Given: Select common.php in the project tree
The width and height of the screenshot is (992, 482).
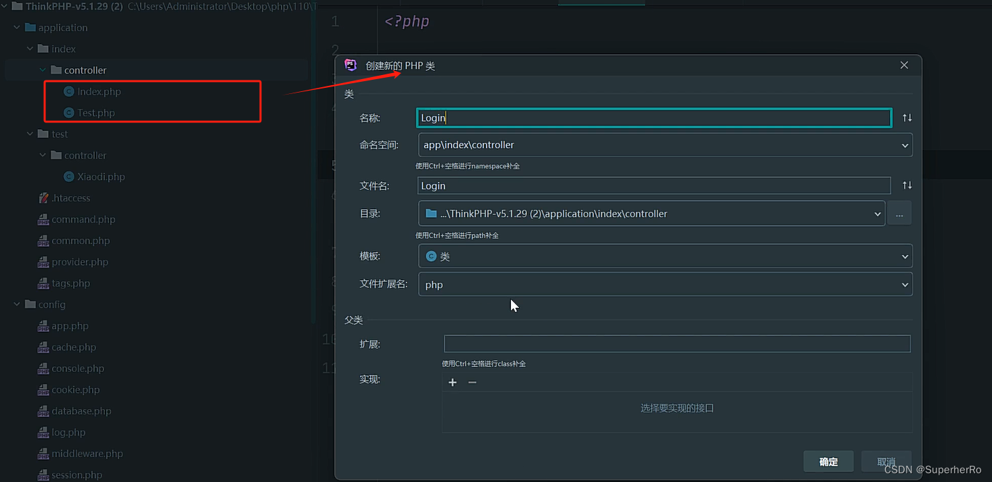Looking at the screenshot, I should pyautogui.click(x=81, y=241).
